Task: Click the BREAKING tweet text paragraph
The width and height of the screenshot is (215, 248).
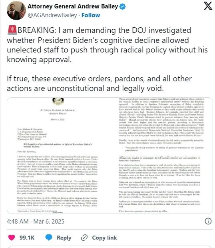Action: pyautogui.click(x=107, y=45)
